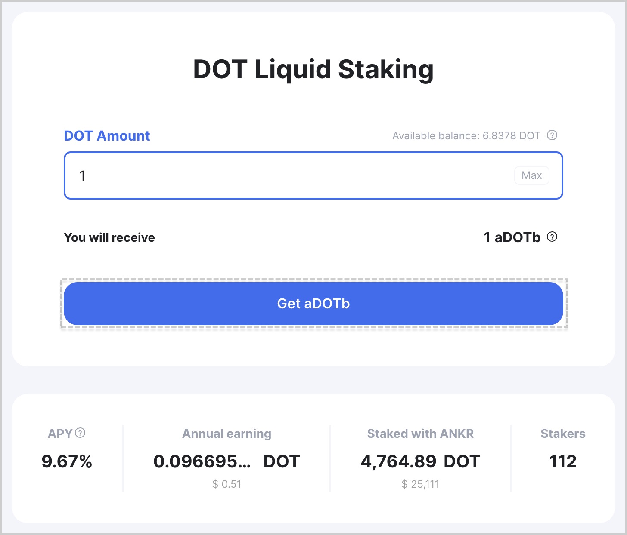Open the aDOTb info tooltip icon

click(552, 237)
